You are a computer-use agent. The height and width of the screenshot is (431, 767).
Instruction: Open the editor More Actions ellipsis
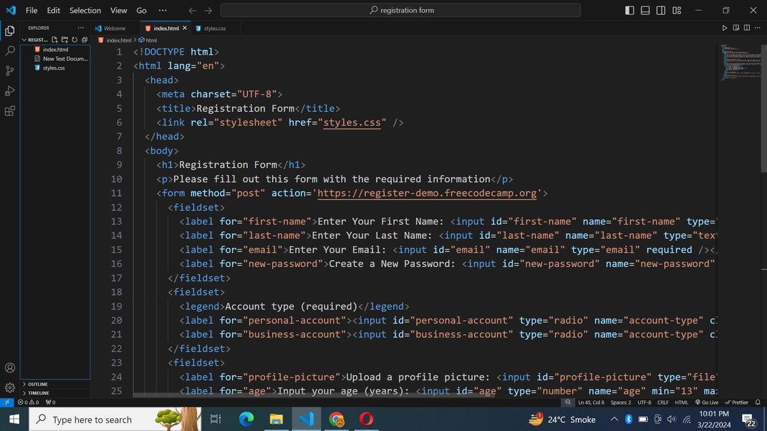[757, 28]
